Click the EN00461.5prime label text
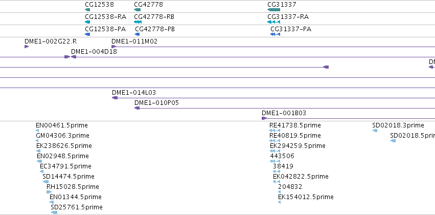Image resolution: width=435 pixels, height=215 pixels. tap(62, 125)
